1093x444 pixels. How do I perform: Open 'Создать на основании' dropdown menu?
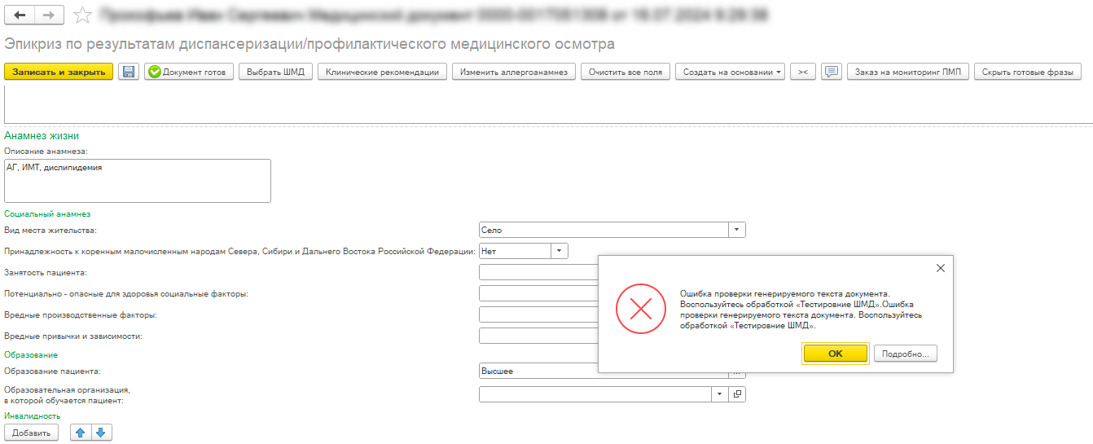pos(729,72)
